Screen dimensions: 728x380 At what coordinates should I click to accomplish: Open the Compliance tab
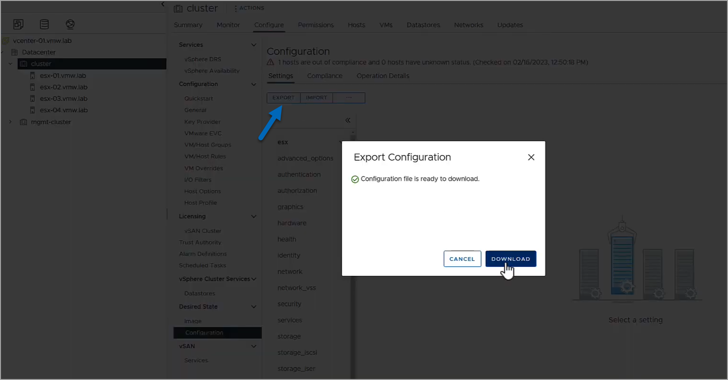point(325,76)
